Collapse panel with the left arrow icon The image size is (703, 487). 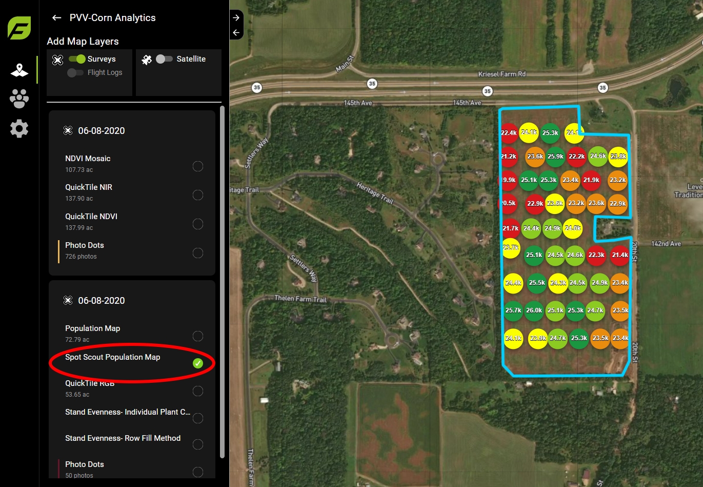pos(236,33)
